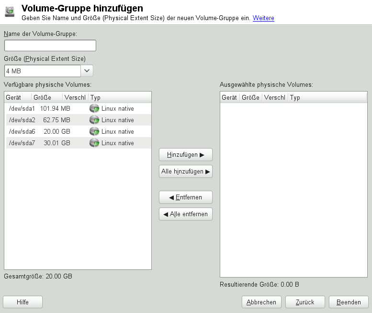Click Verschl header in selected volumes table

point(275,97)
